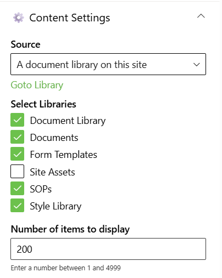Click the SOPs label
The height and width of the screenshot is (278, 222).
[41, 189]
